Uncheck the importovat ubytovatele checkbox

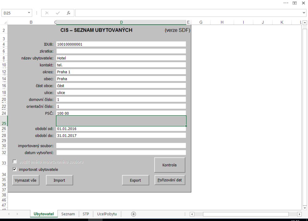(x=14, y=169)
